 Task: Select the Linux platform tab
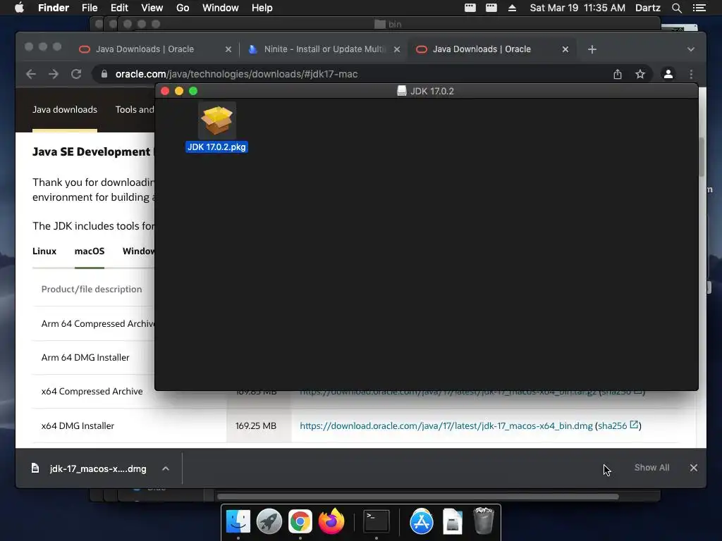click(x=44, y=251)
